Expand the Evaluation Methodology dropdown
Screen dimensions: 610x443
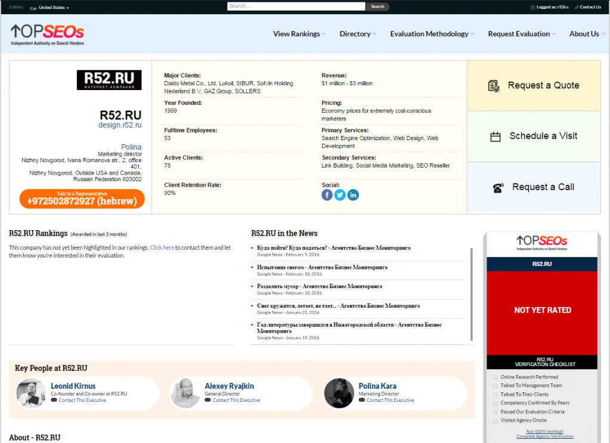pos(432,34)
